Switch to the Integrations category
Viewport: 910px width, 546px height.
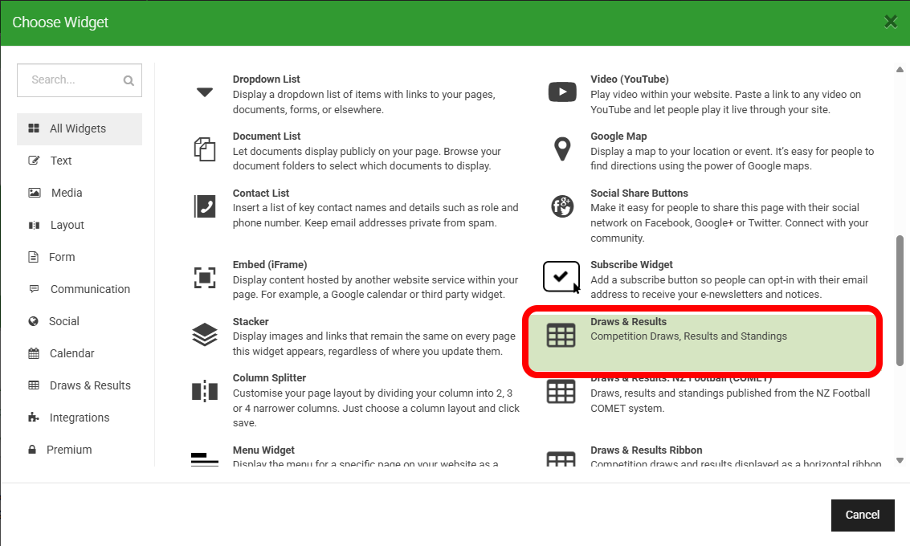79,418
